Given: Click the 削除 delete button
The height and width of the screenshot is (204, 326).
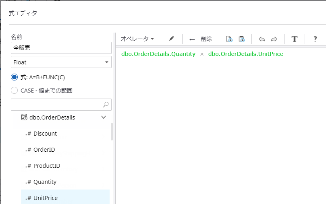Looking at the screenshot, I should click(x=206, y=39).
